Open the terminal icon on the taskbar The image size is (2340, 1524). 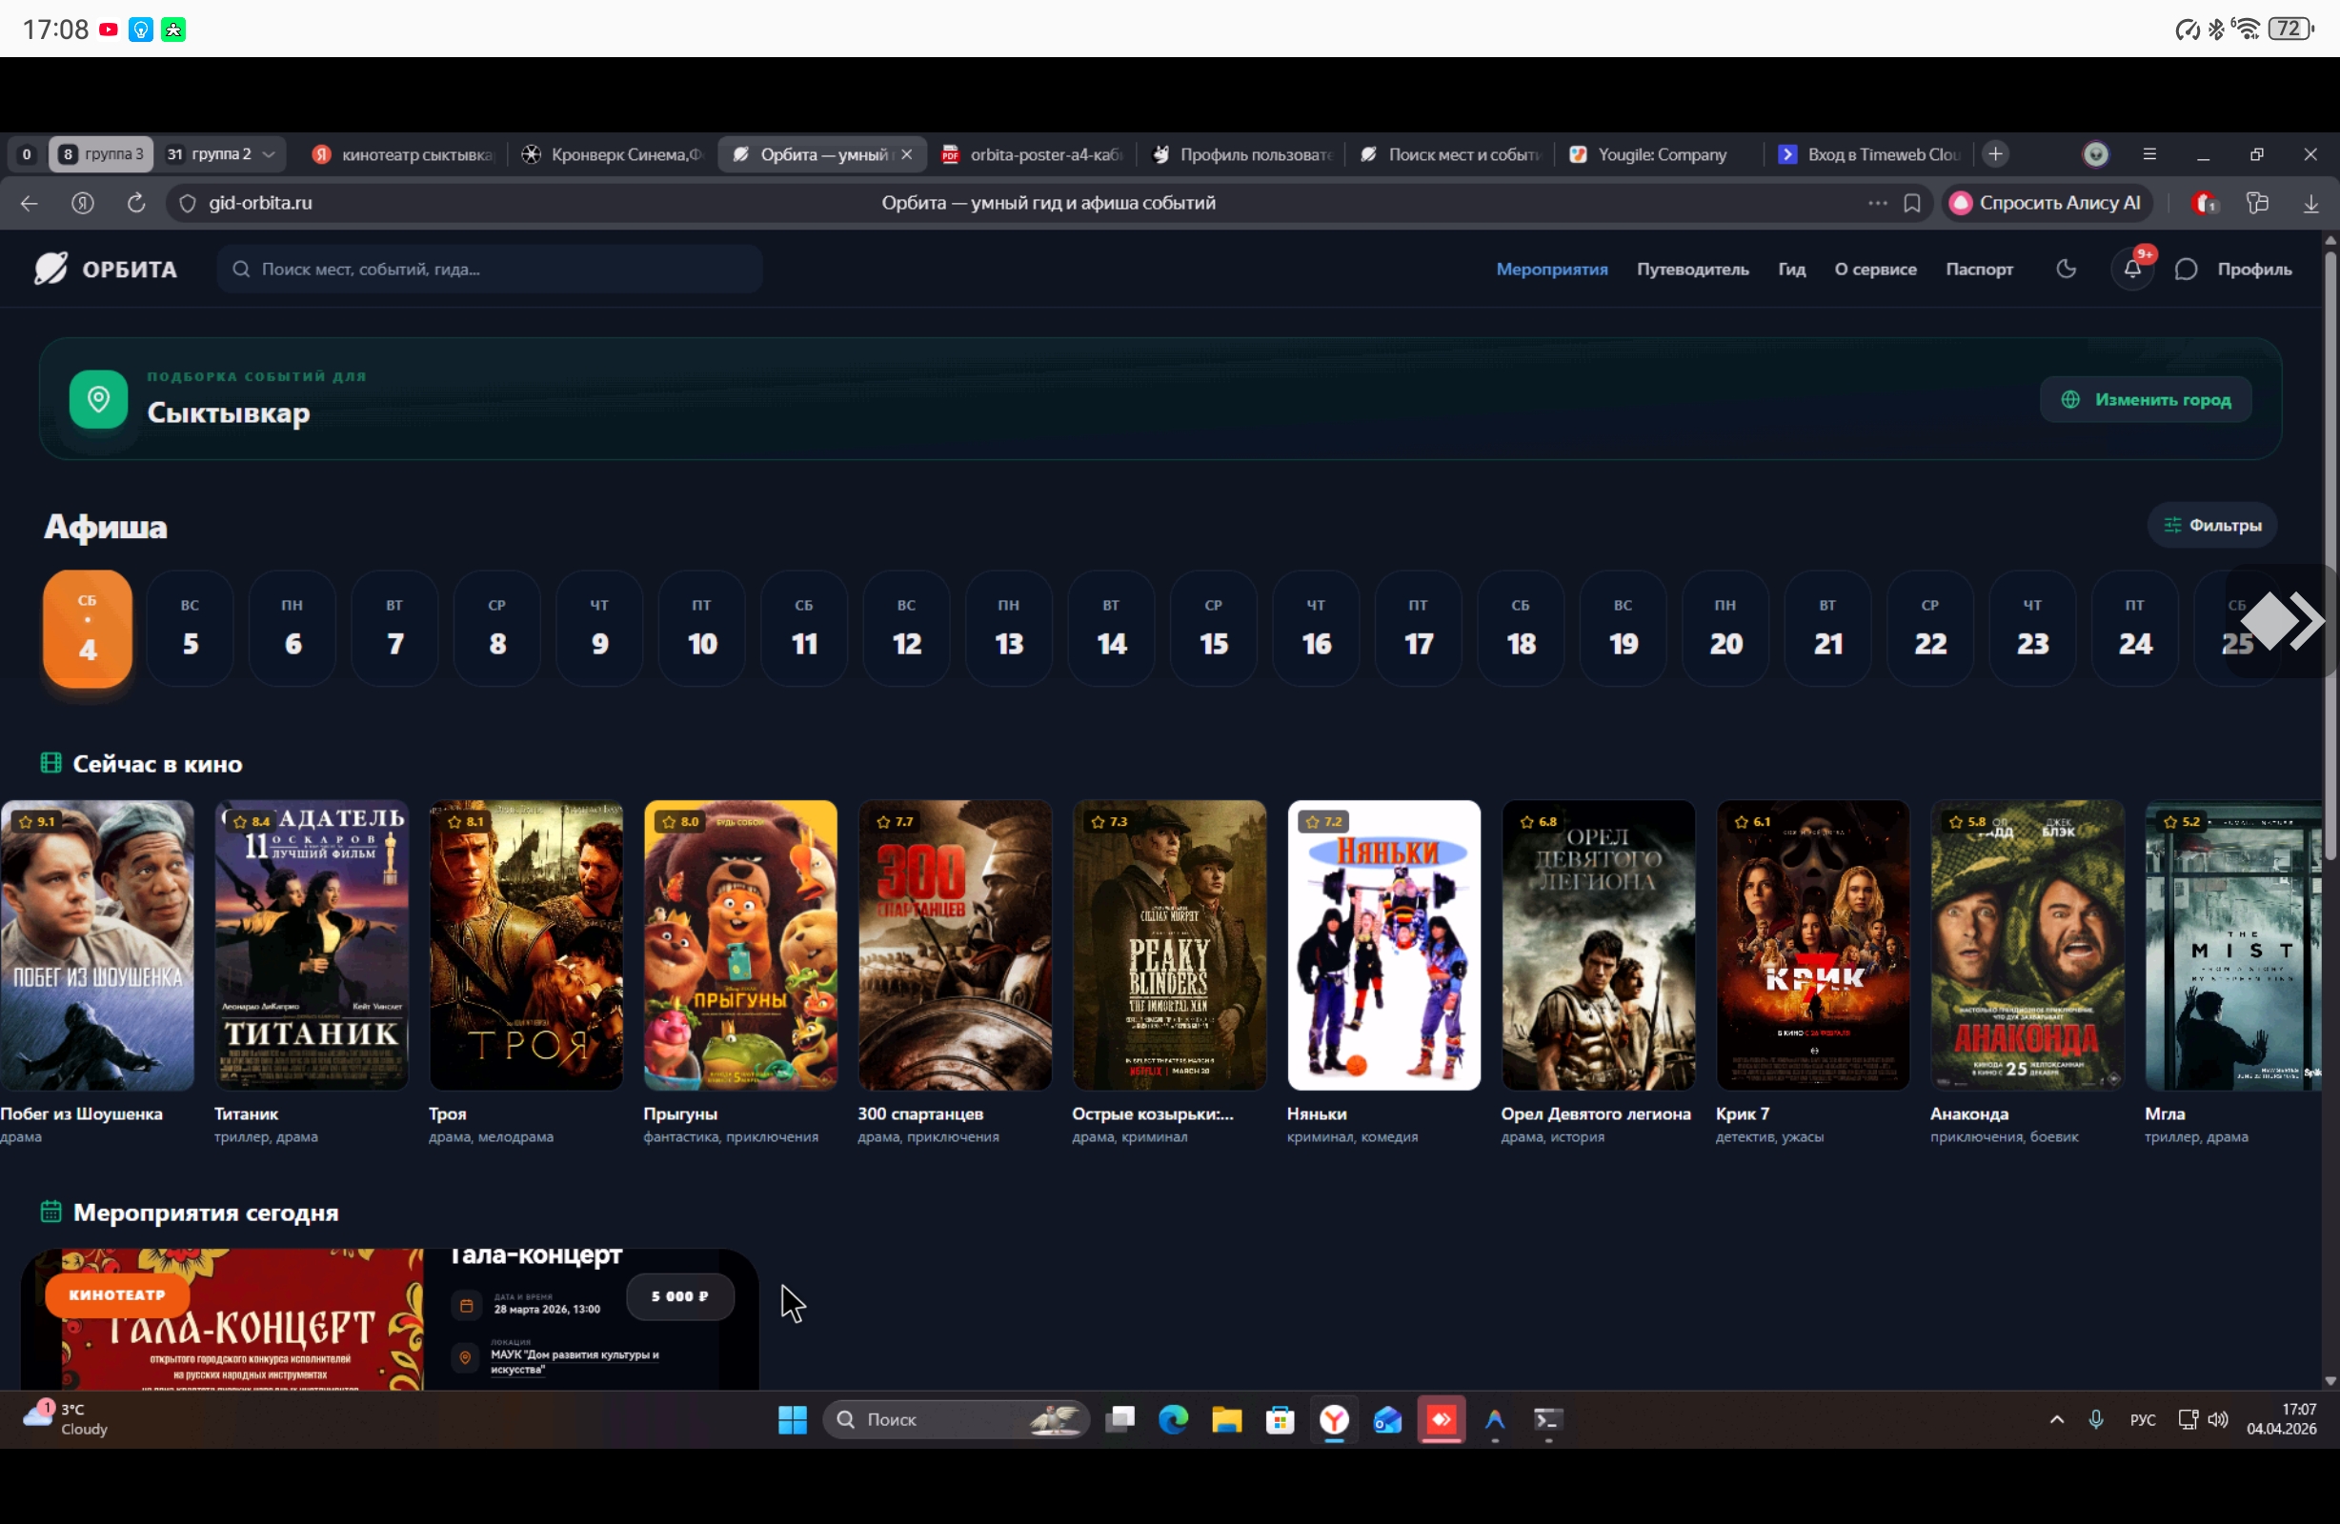pos(1547,1419)
